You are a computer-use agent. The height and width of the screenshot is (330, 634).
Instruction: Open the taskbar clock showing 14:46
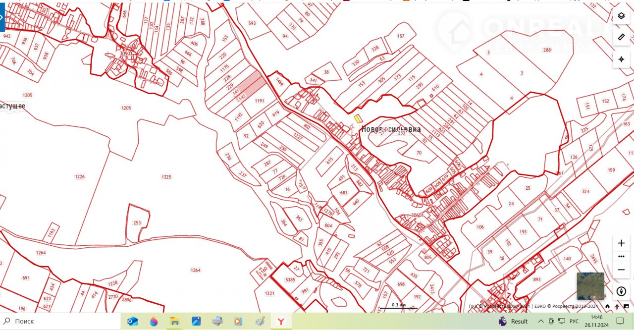pos(596,321)
